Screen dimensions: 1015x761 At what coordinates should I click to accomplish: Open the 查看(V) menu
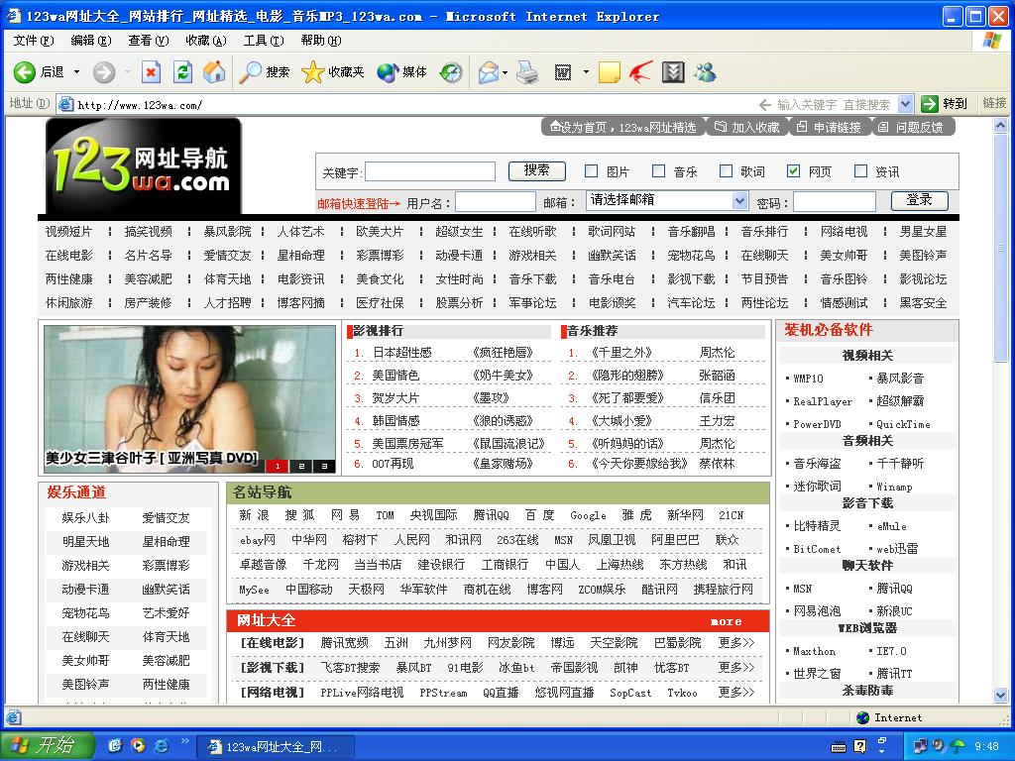(x=148, y=41)
